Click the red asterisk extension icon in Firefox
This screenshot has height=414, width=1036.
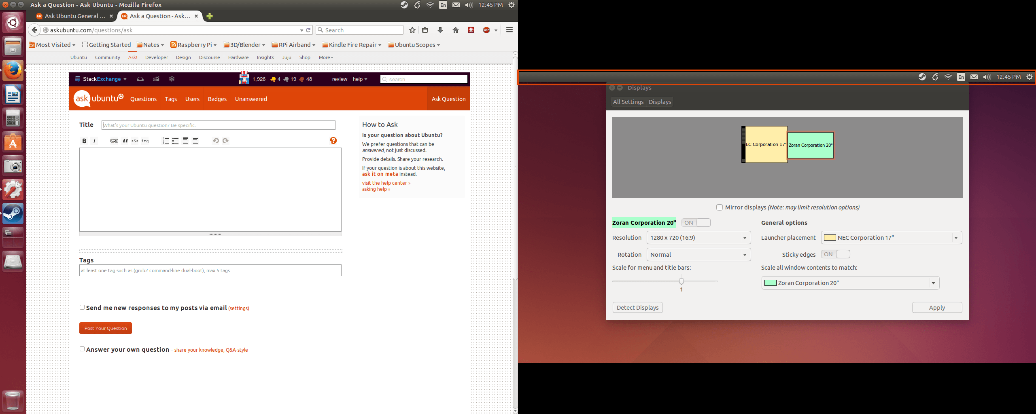point(471,30)
